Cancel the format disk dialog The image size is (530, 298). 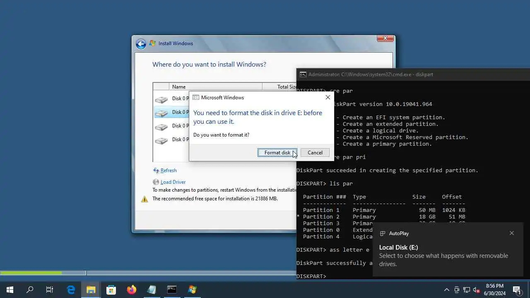[x=315, y=153]
